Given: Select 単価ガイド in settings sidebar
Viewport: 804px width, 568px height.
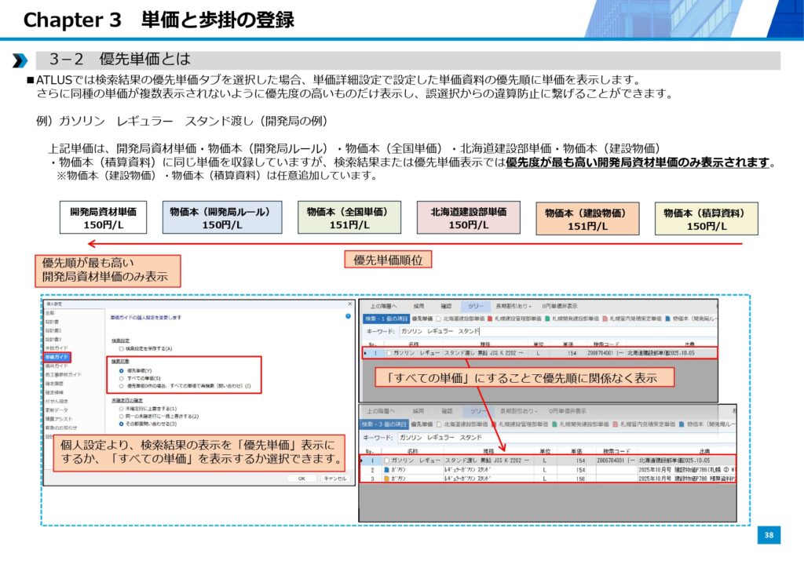Looking at the screenshot, I should [x=57, y=357].
